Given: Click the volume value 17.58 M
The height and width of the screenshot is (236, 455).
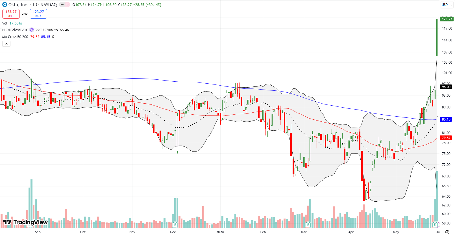Looking at the screenshot, I should click(16, 23).
